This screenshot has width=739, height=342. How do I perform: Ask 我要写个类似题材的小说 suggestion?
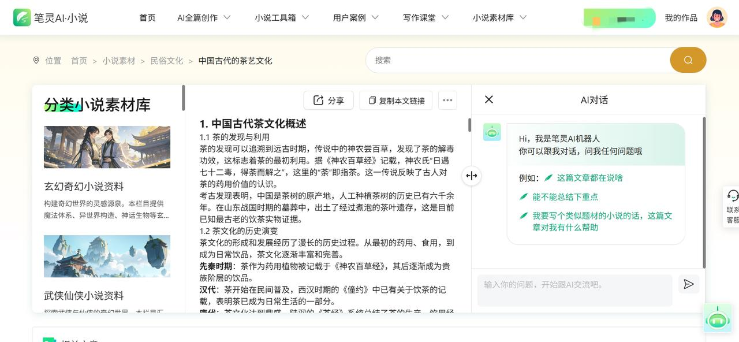602,221
